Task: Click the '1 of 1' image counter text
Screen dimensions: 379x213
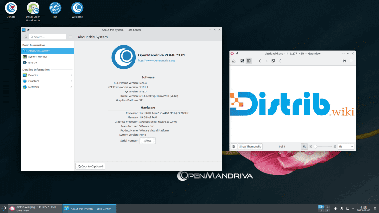Action: click(282, 146)
